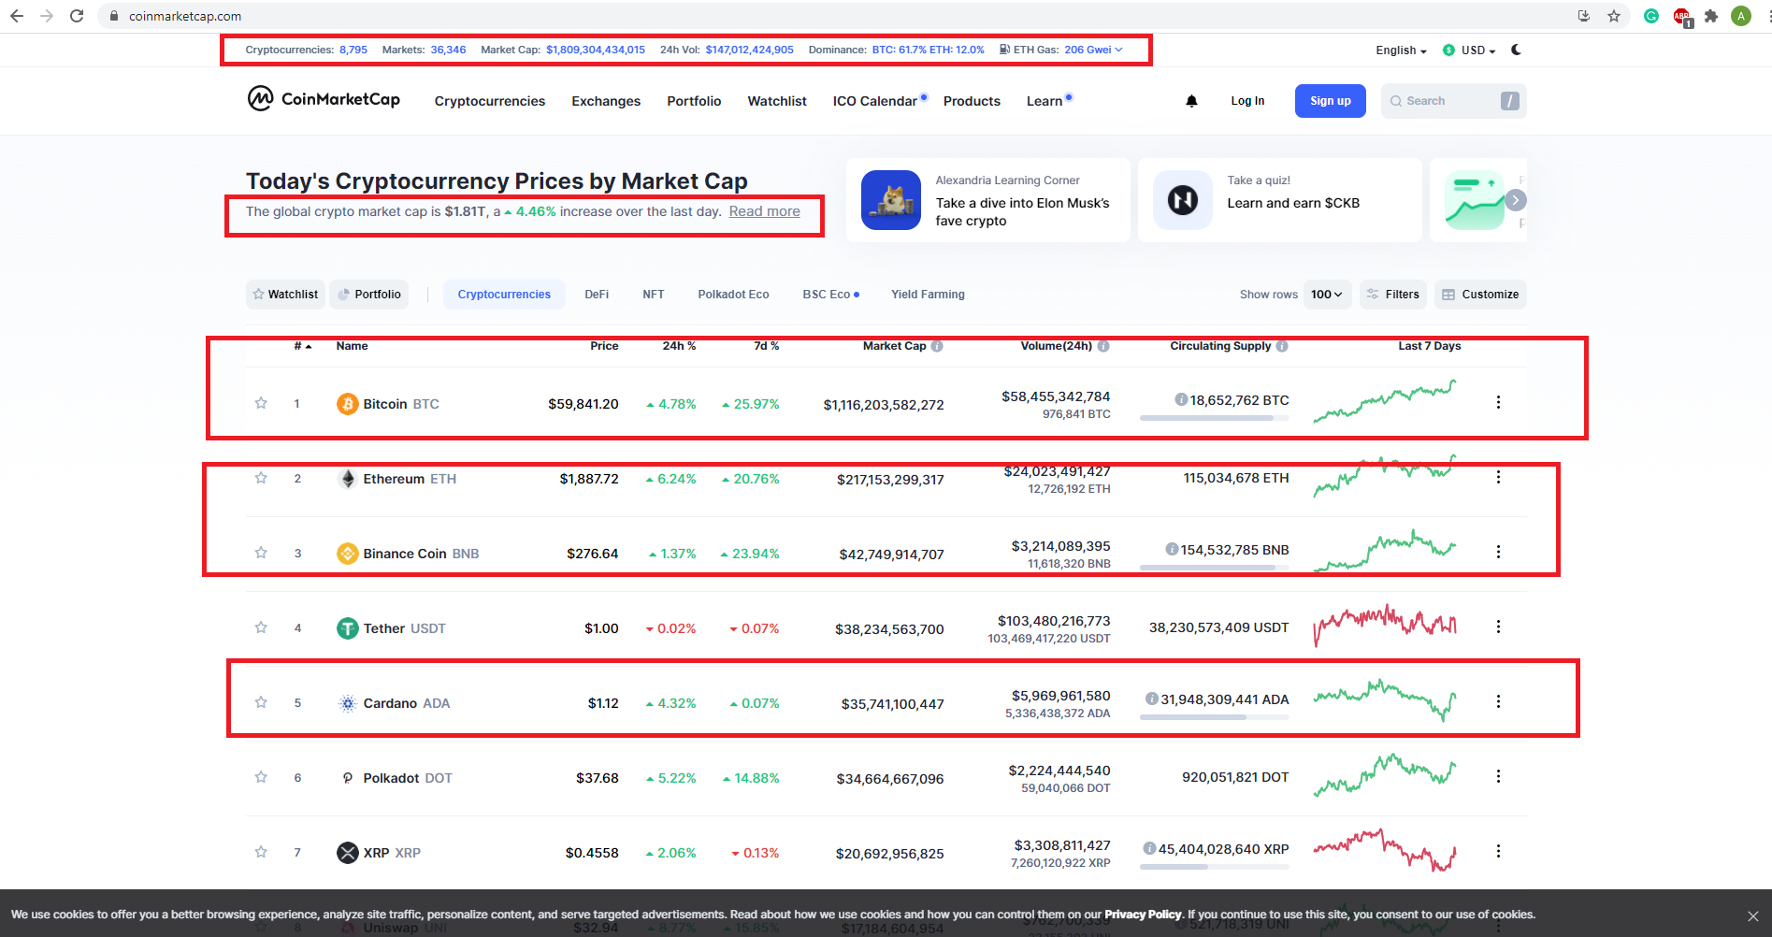This screenshot has width=1772, height=937.
Task: Sort by the # rank column header
Action: (x=302, y=346)
